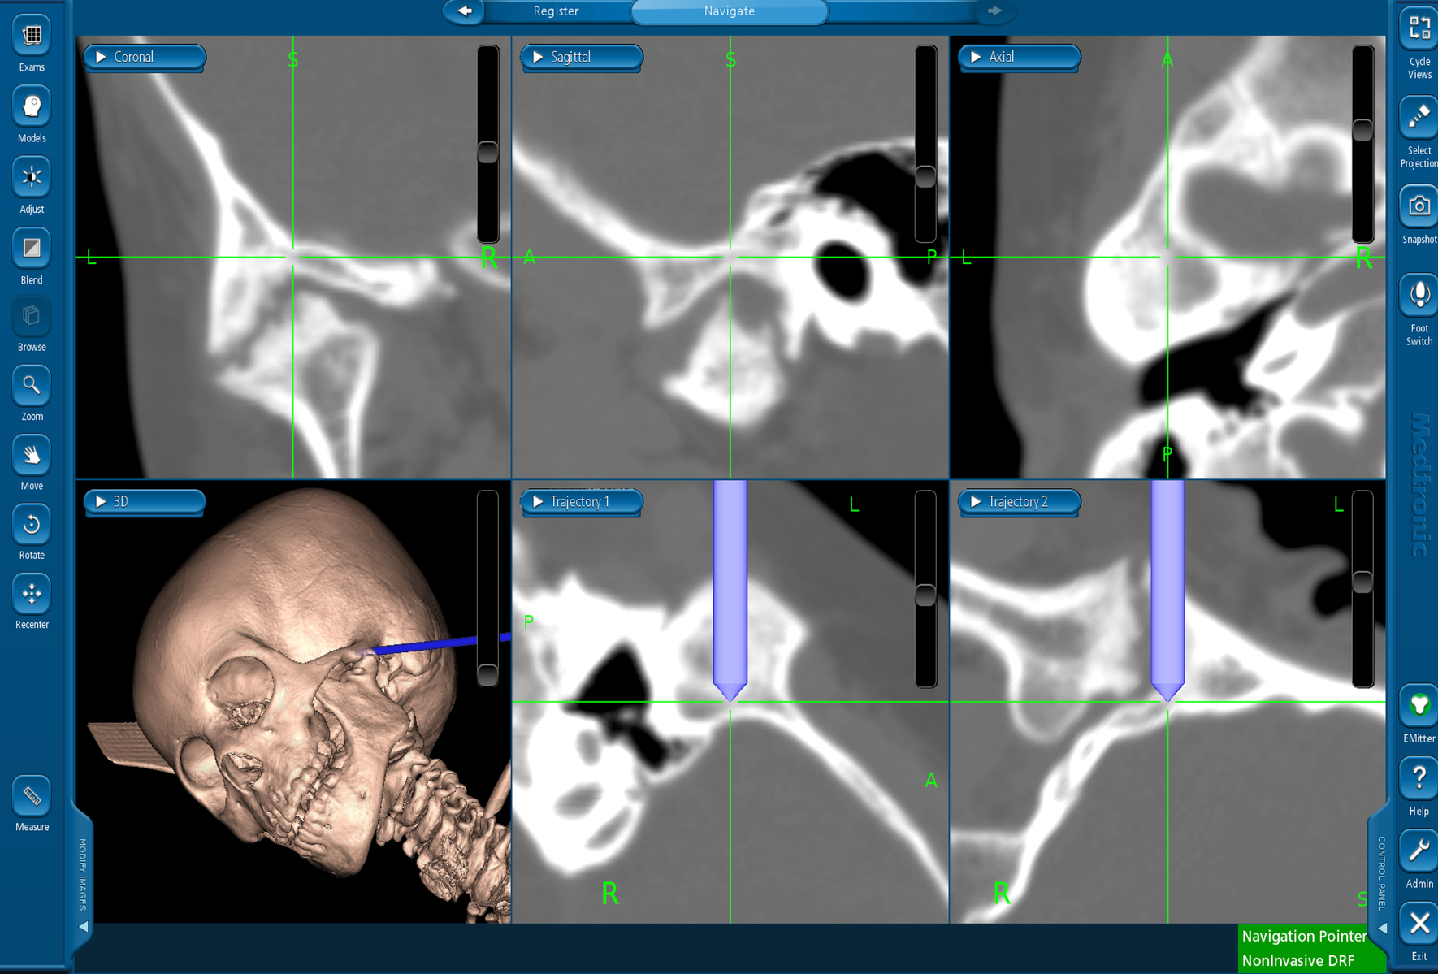Switch to the Navigate tab
The image size is (1438, 974).
730,11
